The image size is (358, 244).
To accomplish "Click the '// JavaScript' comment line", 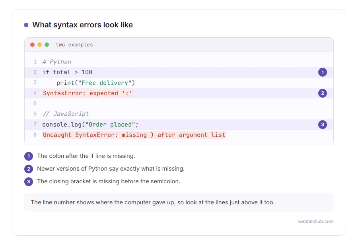I will [x=66, y=114].
